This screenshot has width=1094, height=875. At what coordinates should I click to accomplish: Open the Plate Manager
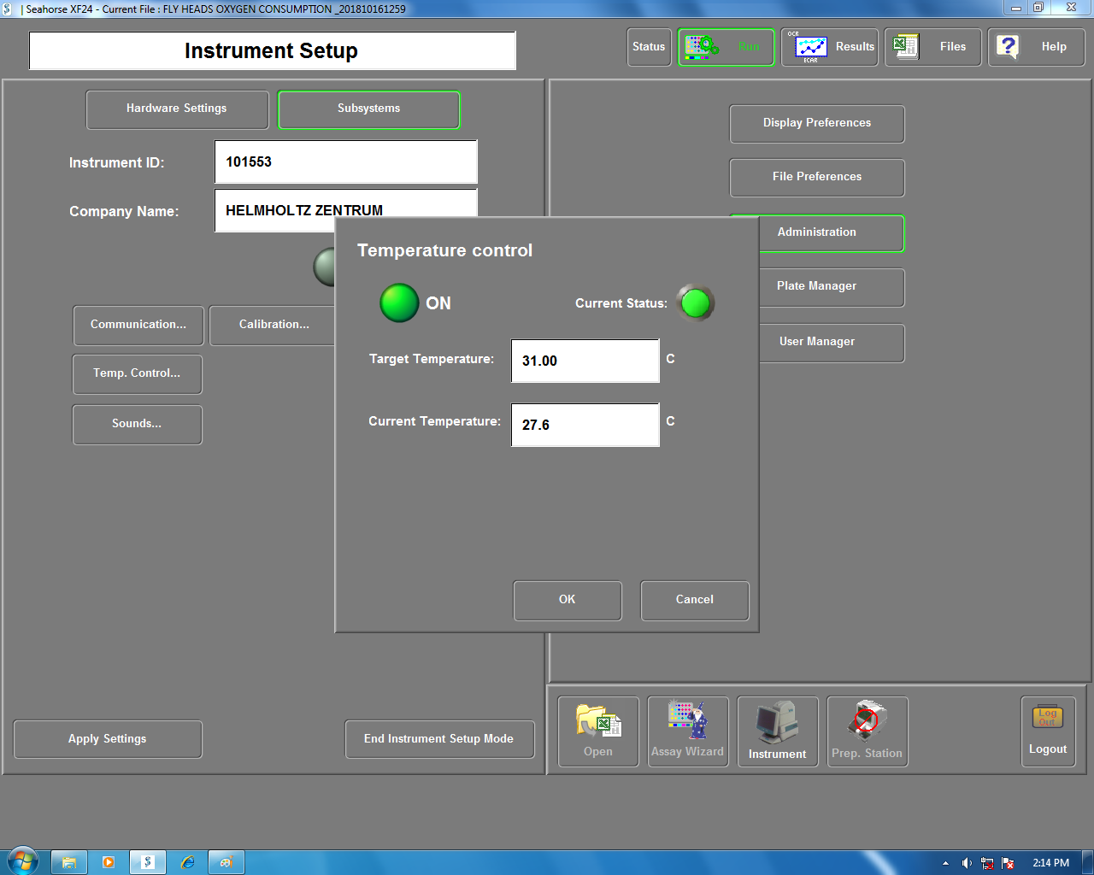coord(830,287)
